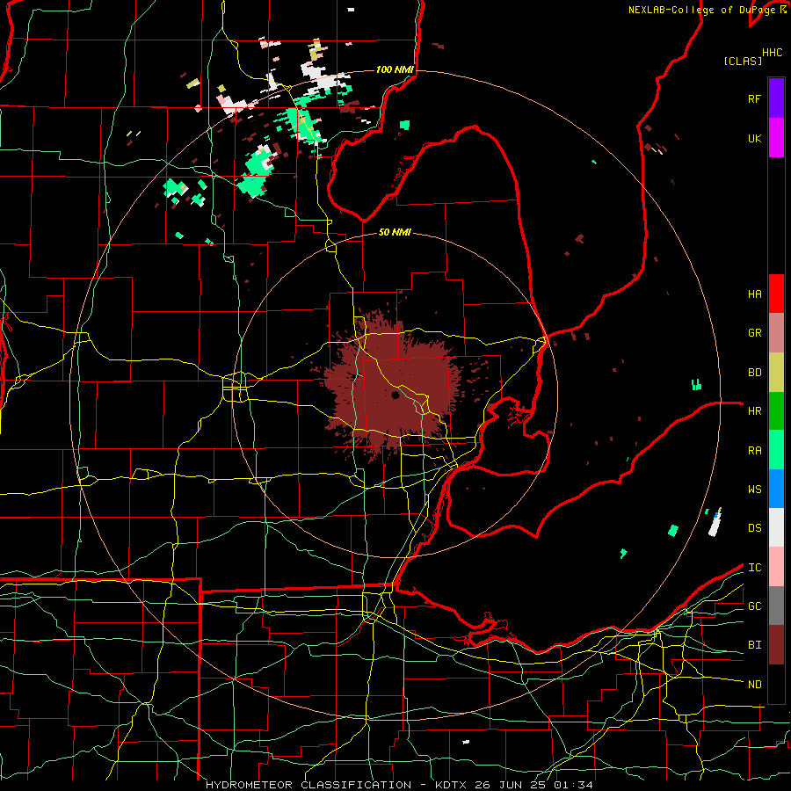791x791 pixels.
Task: Click the HA legend label
Action: point(754,294)
